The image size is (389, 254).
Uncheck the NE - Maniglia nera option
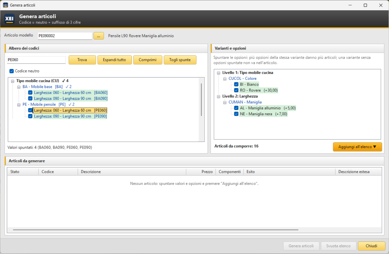coord(236,114)
